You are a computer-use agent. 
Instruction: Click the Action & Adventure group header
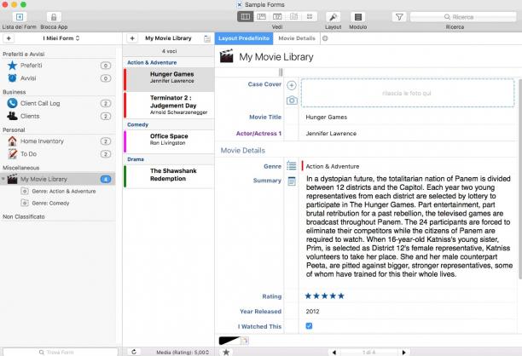tap(152, 62)
